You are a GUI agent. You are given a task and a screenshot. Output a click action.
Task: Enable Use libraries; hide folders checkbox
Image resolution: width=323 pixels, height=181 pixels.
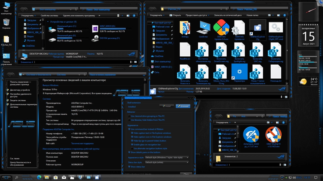point(129,120)
